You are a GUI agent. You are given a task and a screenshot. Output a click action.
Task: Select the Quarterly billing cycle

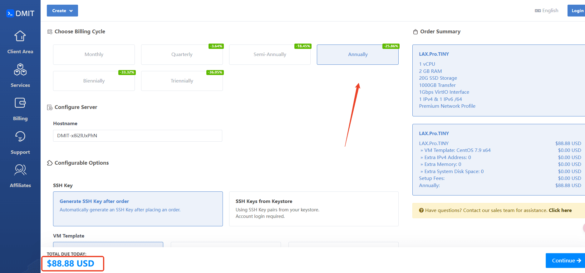pos(182,54)
